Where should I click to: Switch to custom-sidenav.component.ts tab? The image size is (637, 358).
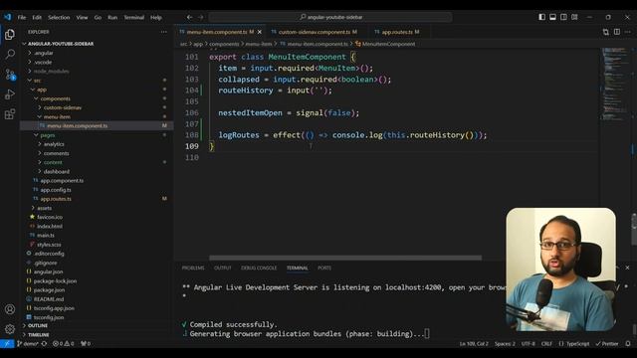[315, 32]
